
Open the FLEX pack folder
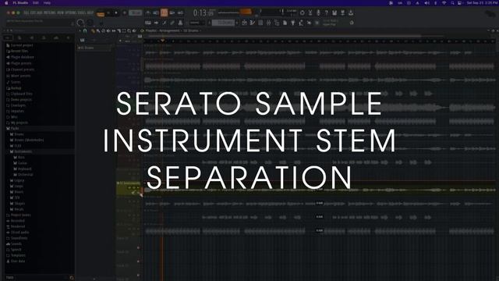click(x=17, y=146)
